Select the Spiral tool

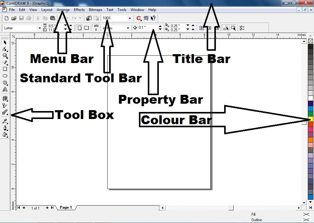tap(5, 83)
